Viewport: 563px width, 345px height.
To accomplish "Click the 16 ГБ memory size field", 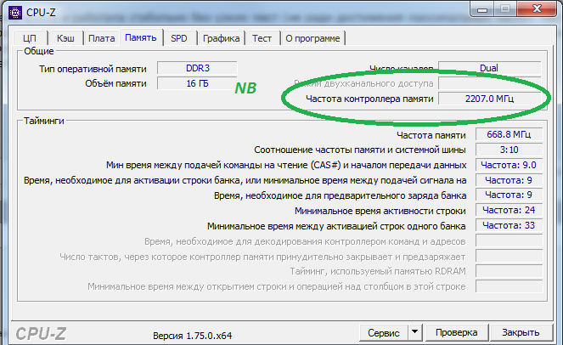I will click(197, 83).
